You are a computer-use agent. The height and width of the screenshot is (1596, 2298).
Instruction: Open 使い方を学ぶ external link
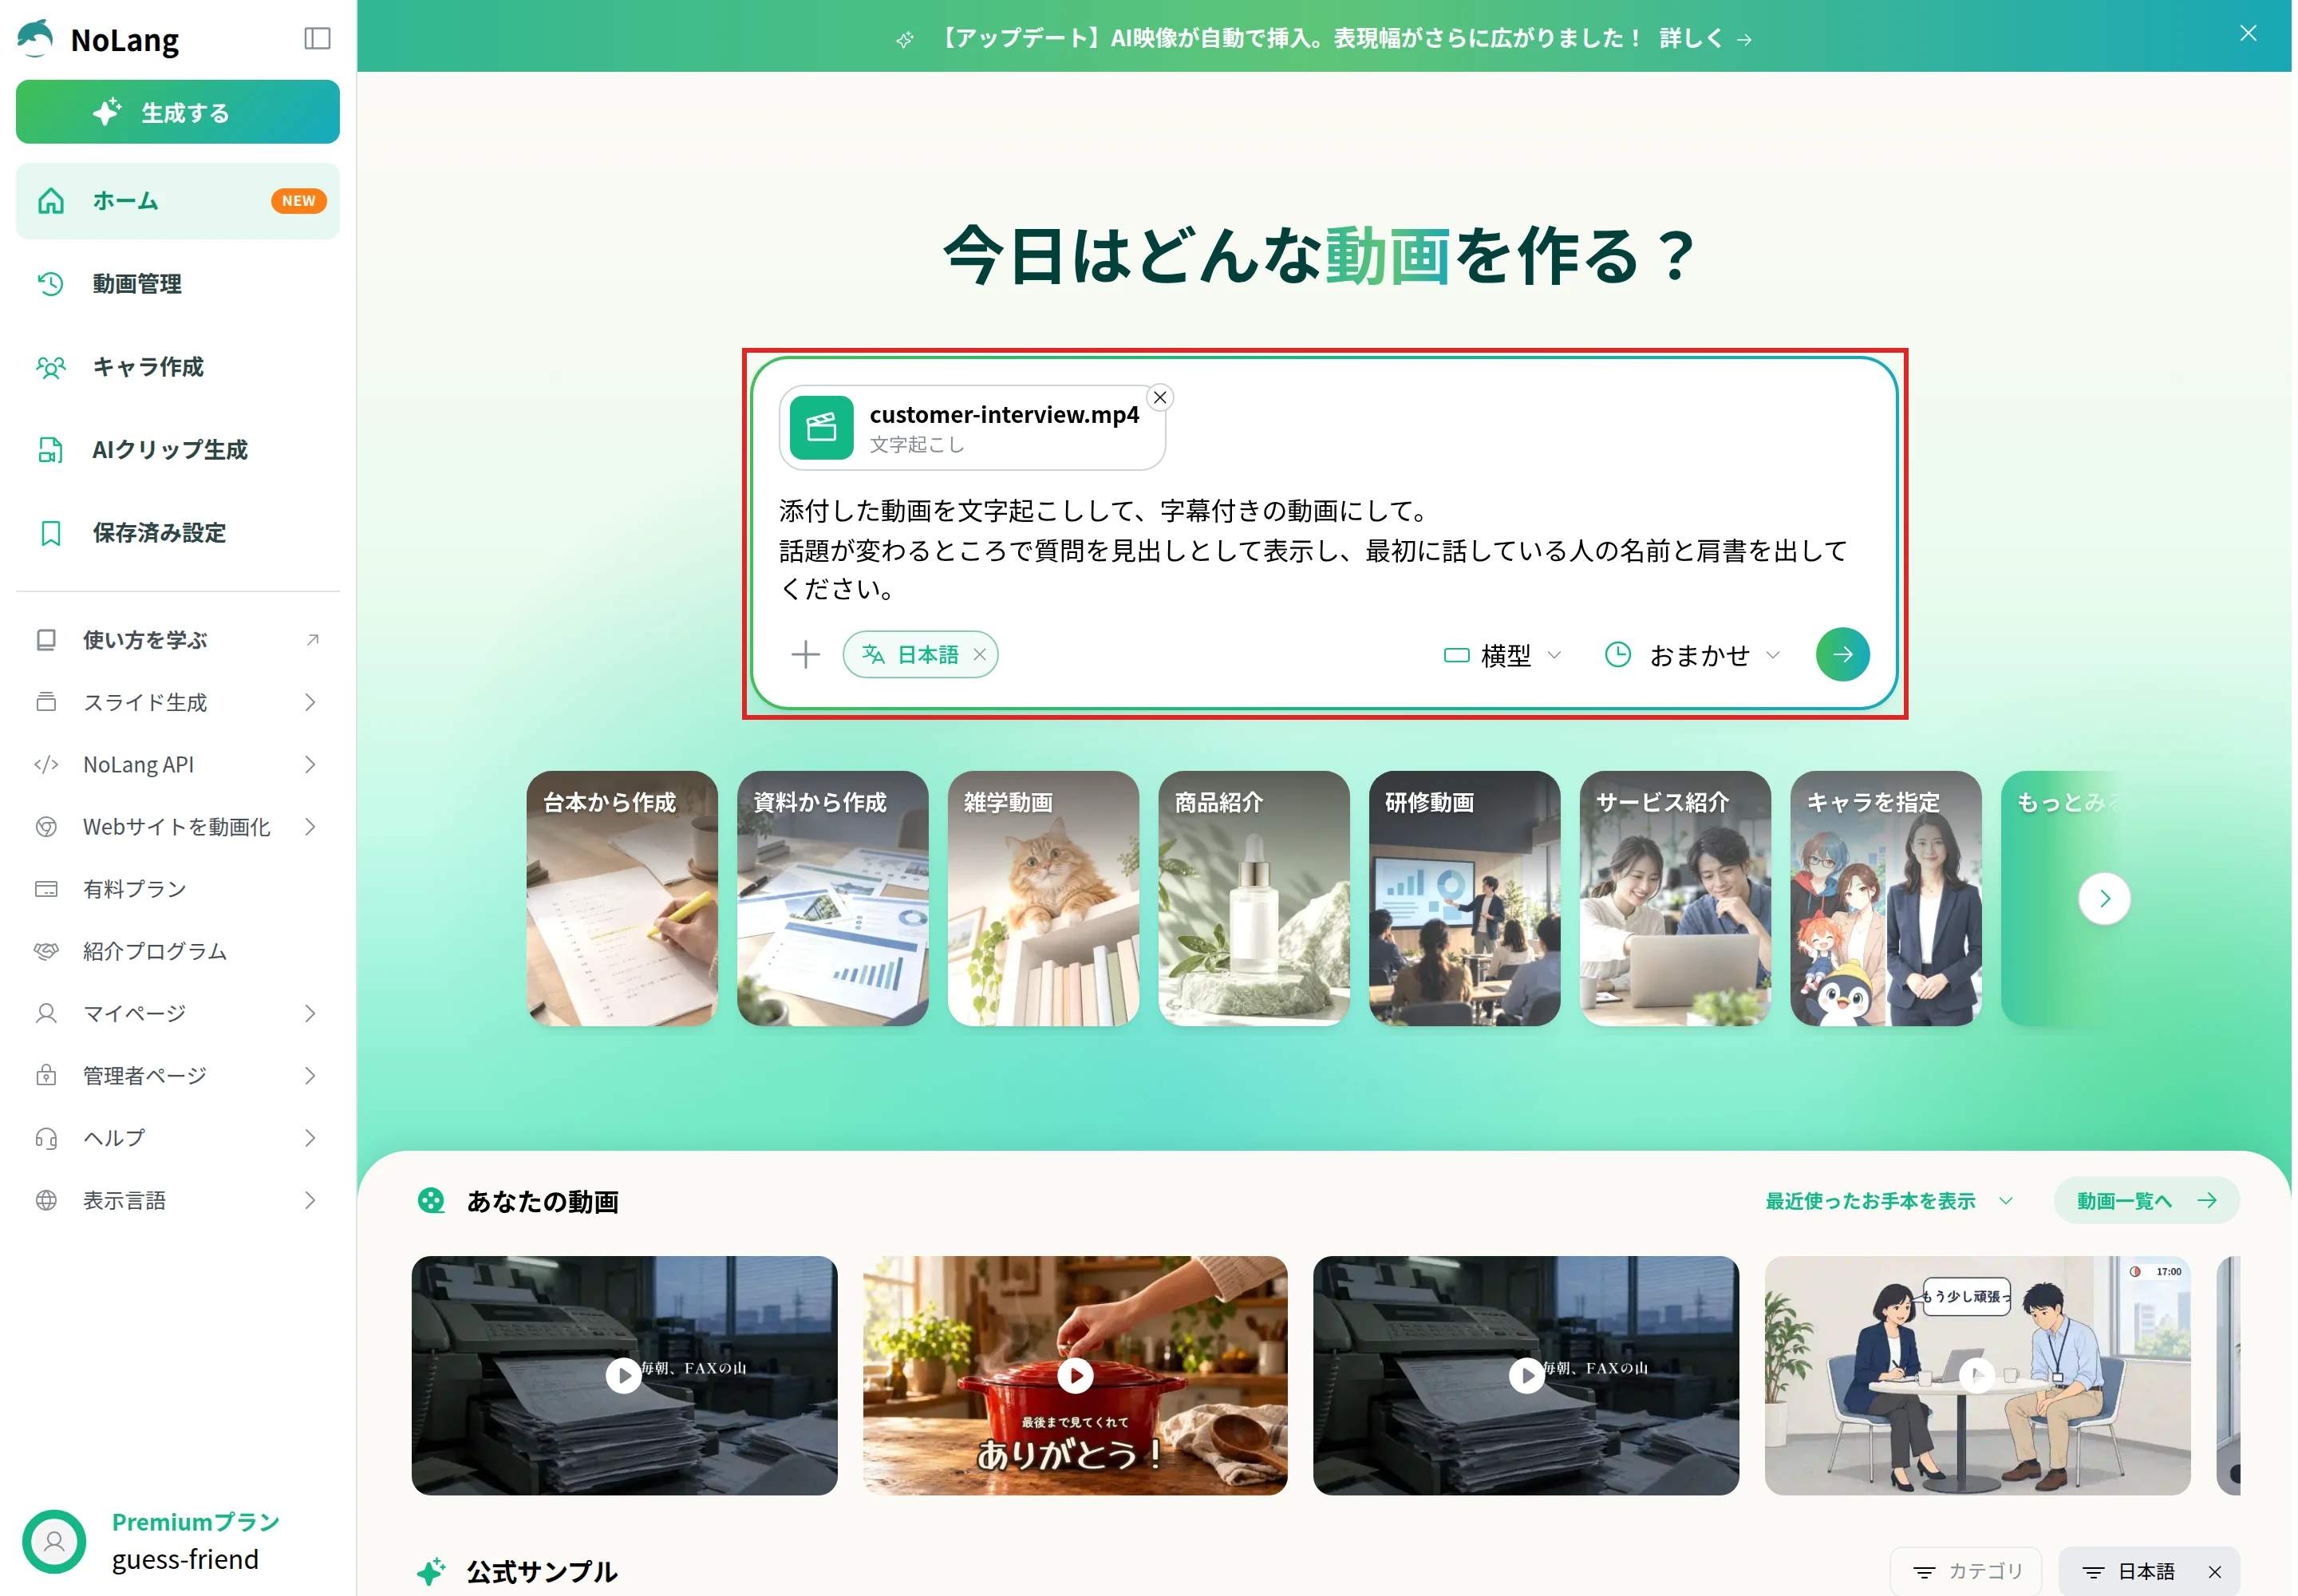178,640
